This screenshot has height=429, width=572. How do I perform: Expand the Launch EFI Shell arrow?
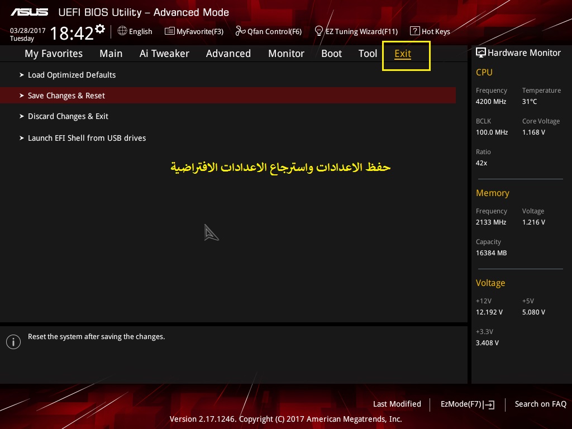[22, 138]
